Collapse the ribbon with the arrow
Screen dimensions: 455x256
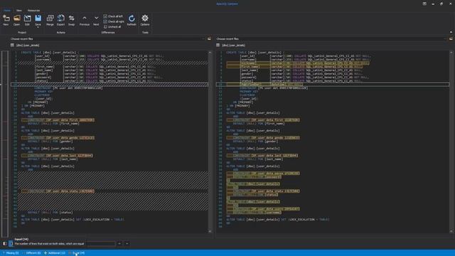(451, 32)
